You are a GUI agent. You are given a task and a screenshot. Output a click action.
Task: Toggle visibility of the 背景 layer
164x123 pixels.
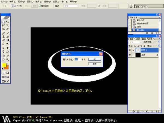coord(130,55)
